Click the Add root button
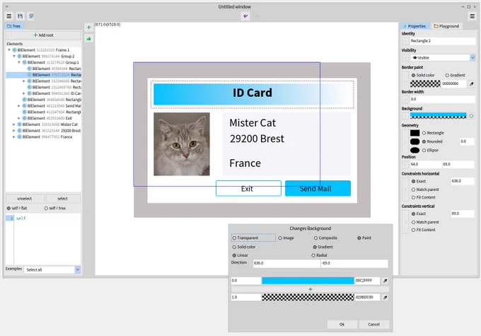The image size is (481, 336). tap(44, 35)
